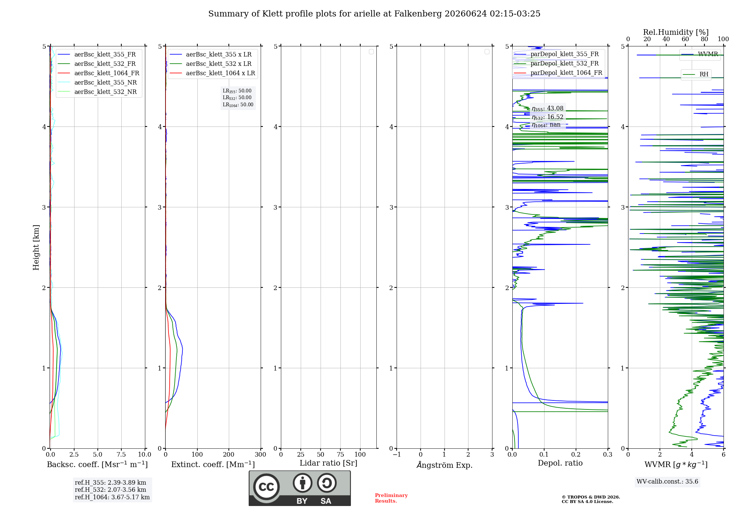The width and height of the screenshot is (749, 509).
Task: Click the η355: 43.08 annotation
Action: [548, 109]
